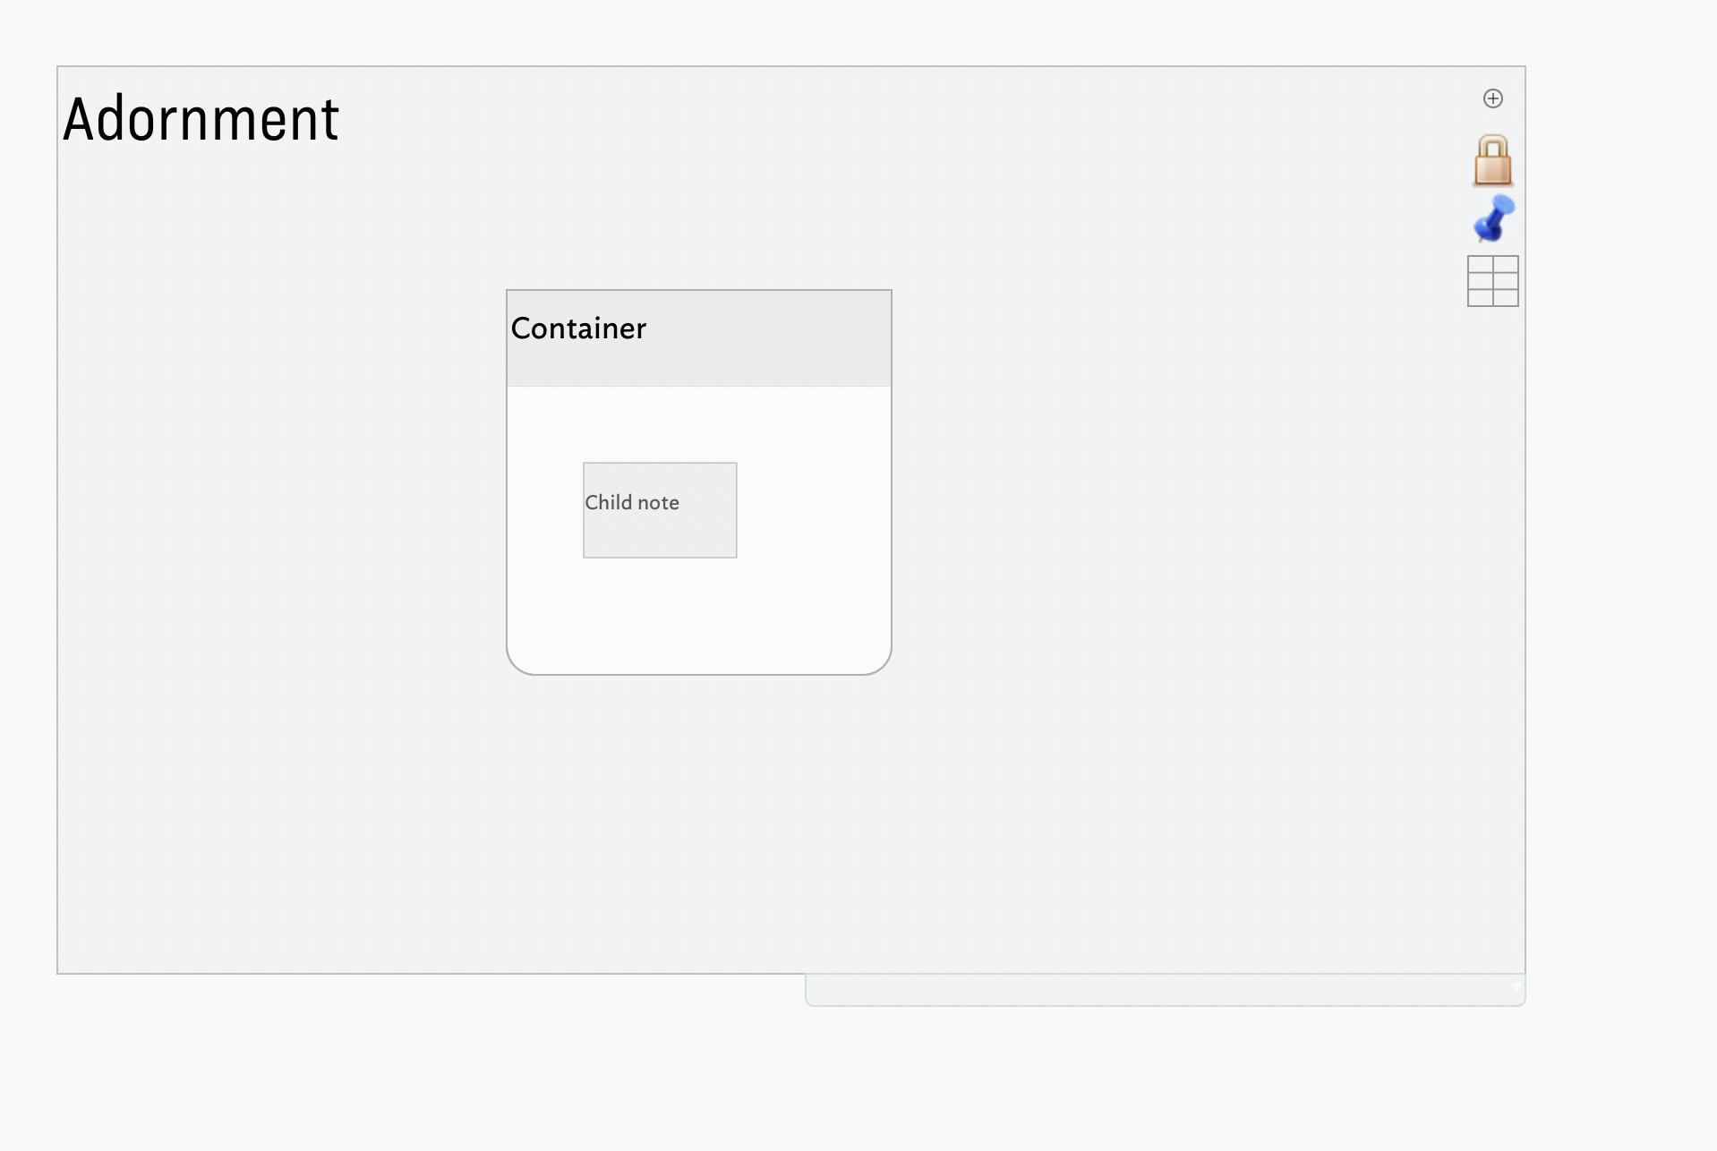The image size is (1717, 1151).
Task: Click the 'Container' title label
Action: [x=578, y=328]
